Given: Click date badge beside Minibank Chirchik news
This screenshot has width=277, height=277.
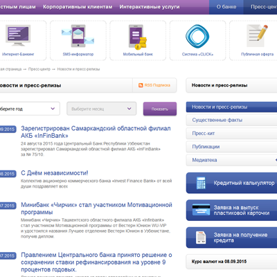Looking at the screenshot, I should pos(8,206).
